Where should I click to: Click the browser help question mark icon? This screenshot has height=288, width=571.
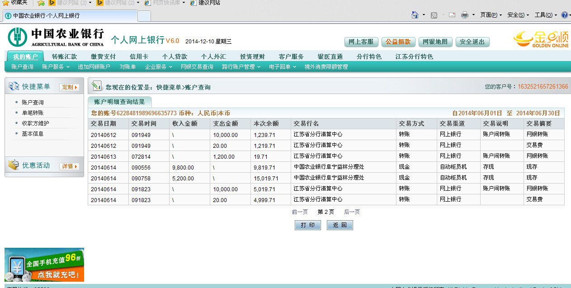pos(564,15)
